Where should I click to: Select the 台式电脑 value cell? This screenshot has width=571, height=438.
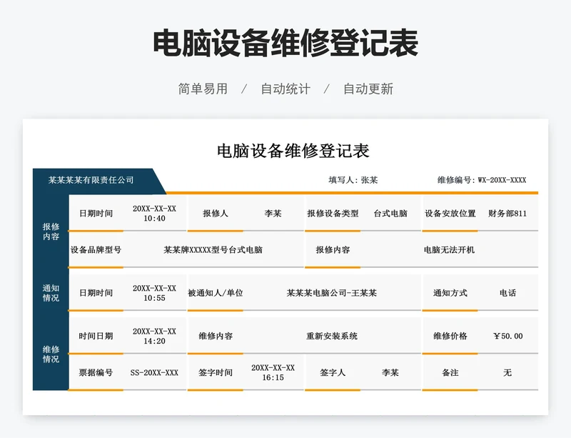pyautogui.click(x=390, y=214)
